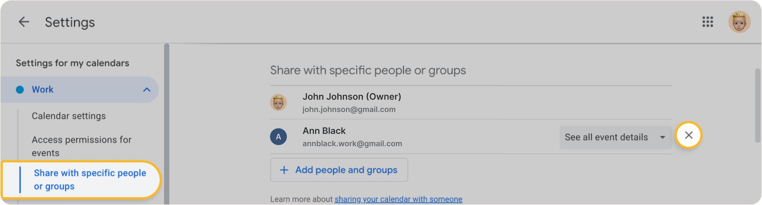Click the Settings header title
This screenshot has width=762, height=205.
click(70, 22)
